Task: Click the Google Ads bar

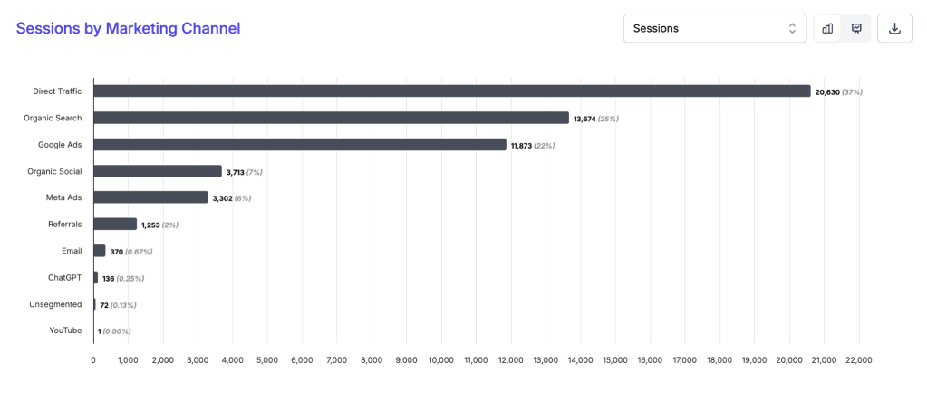Action: click(x=300, y=145)
